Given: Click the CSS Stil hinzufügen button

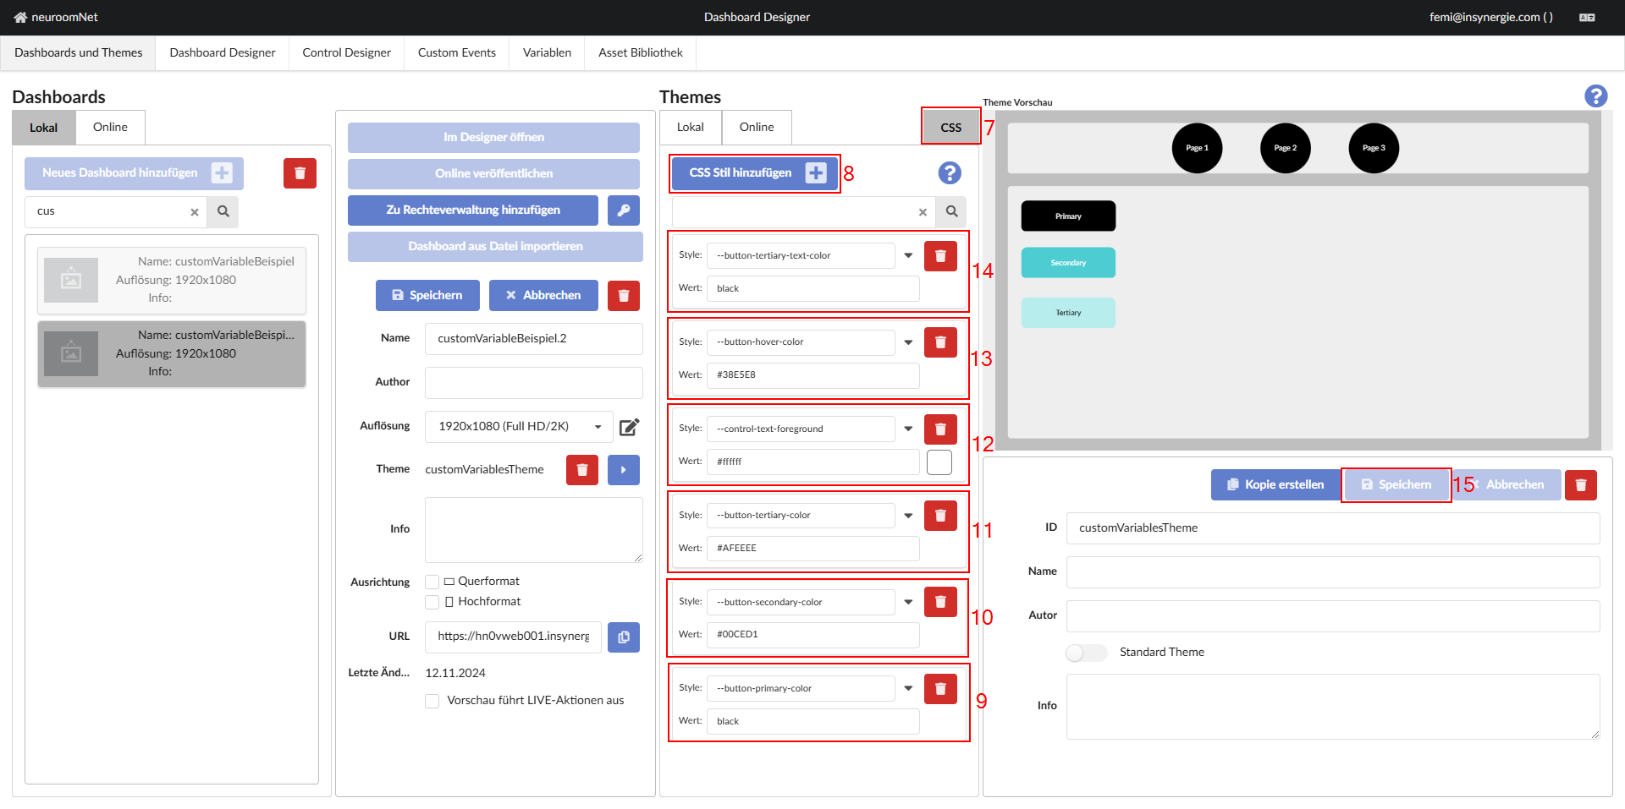Looking at the screenshot, I should point(754,173).
